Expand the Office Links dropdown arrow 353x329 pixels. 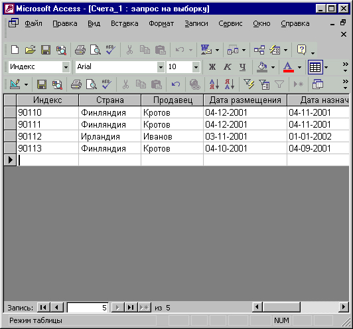(x=217, y=50)
